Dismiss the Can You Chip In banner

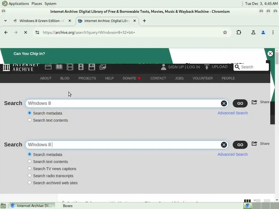click(x=270, y=54)
